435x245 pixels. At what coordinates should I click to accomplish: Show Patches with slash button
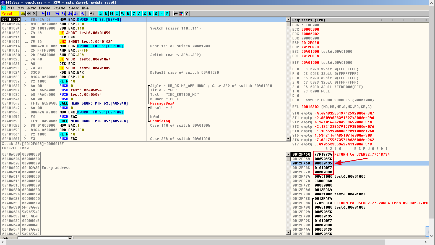(x=139, y=13)
